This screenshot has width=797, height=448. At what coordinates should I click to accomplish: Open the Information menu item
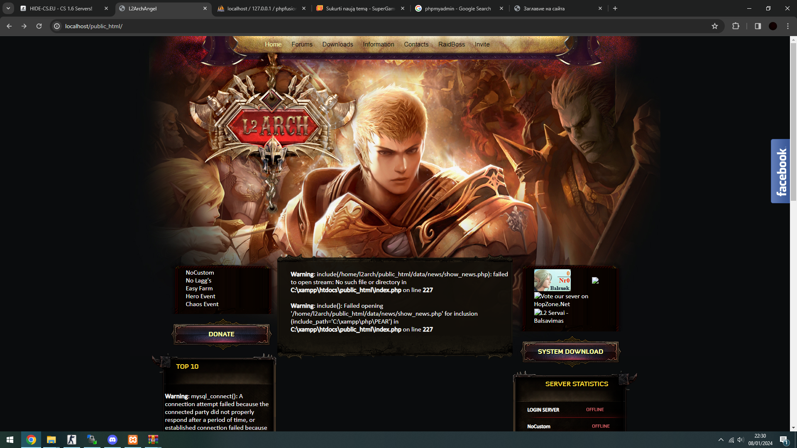point(379,44)
